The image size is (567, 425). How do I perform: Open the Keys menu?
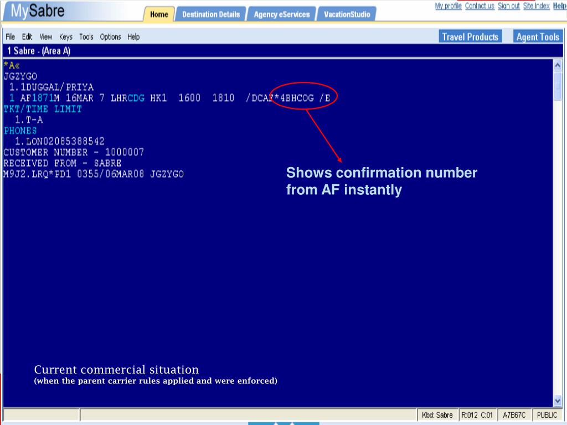tap(66, 37)
